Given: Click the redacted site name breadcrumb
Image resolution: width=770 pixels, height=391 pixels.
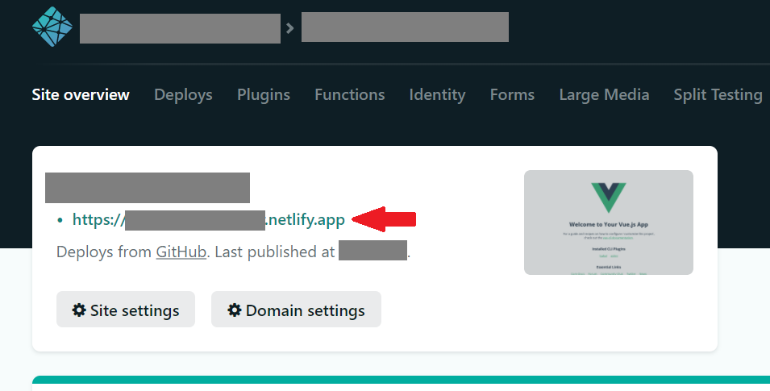Looking at the screenshot, I should click(x=405, y=27).
